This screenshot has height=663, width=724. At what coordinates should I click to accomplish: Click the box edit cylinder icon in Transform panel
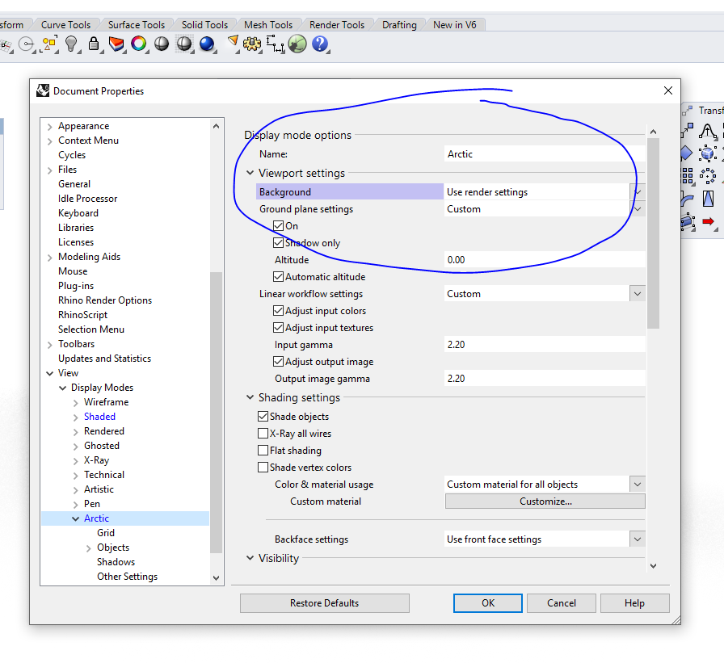pos(688,222)
